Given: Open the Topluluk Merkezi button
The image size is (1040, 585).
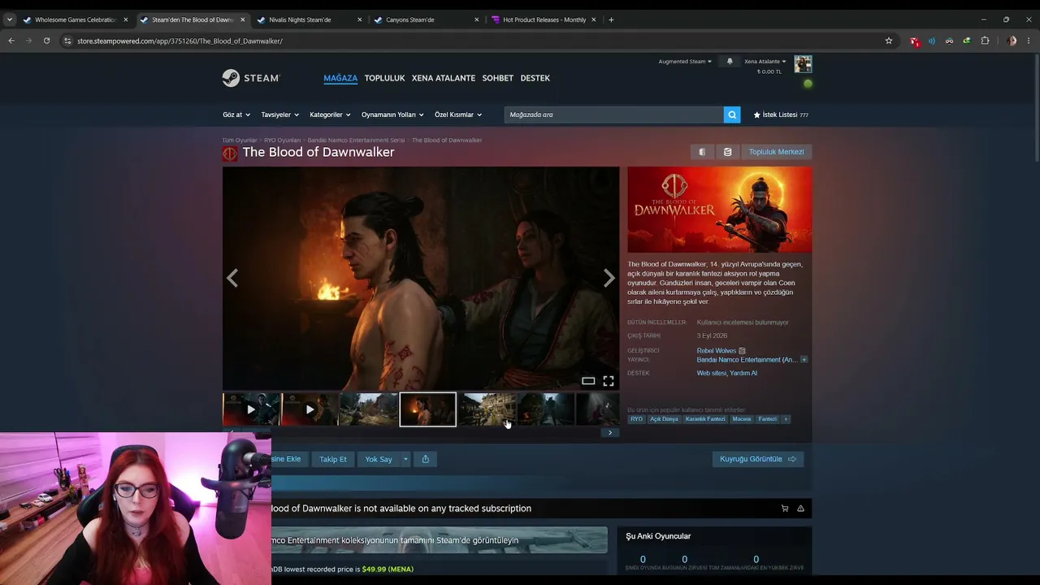Looking at the screenshot, I should [x=776, y=152].
